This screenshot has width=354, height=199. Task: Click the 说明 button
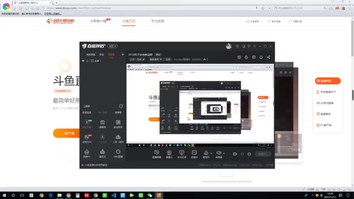coord(168,59)
